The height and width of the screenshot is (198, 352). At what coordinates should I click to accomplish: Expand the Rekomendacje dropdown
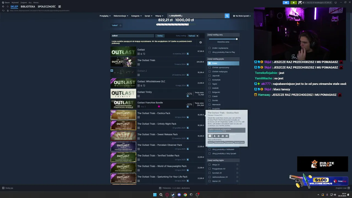click(x=121, y=16)
